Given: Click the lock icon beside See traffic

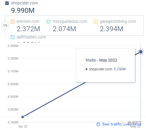Looking at the screenshot, I should coord(98,124).
